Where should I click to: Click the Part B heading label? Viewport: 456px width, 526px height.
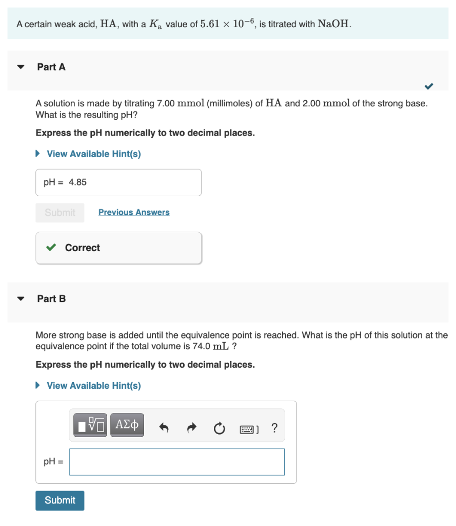tap(50, 298)
